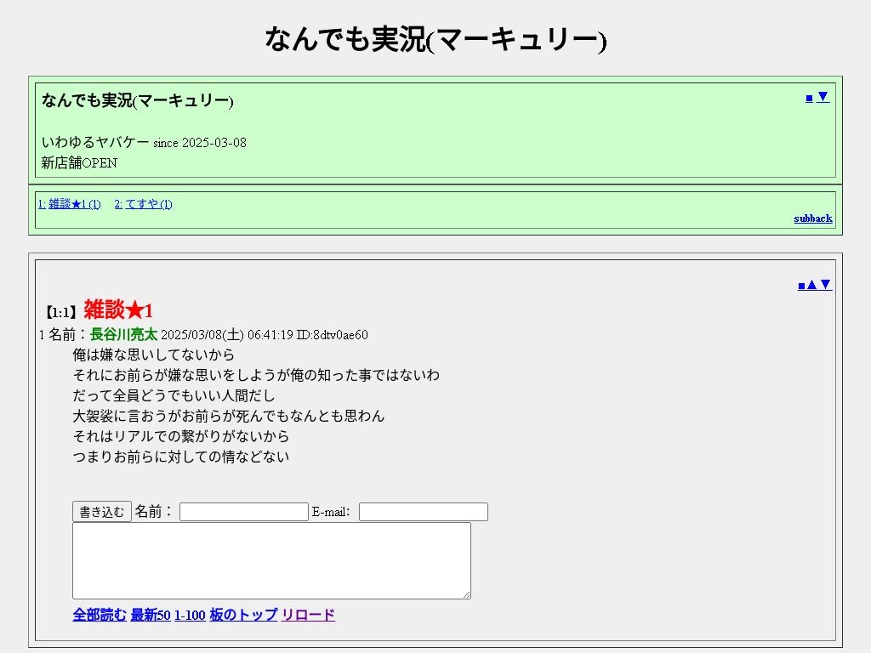The height and width of the screenshot is (653, 871).
Task: Select the 1-100 post range link
Action: tap(190, 616)
